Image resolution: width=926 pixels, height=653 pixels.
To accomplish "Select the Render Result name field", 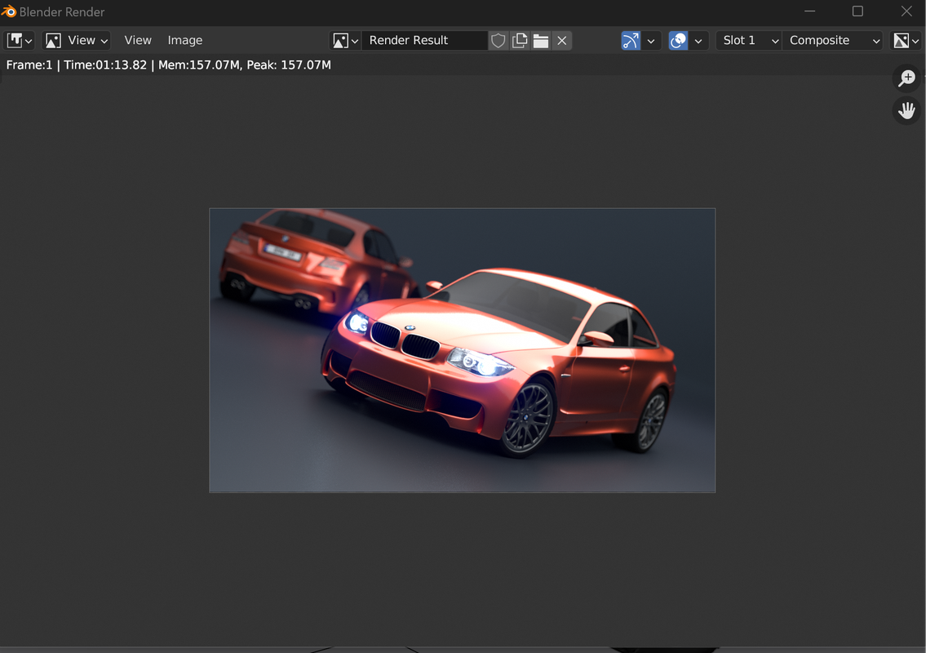I will pos(424,40).
